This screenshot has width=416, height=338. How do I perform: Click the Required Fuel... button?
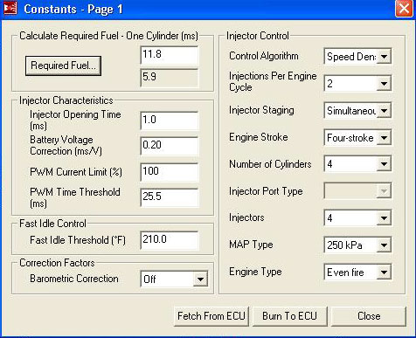point(63,66)
